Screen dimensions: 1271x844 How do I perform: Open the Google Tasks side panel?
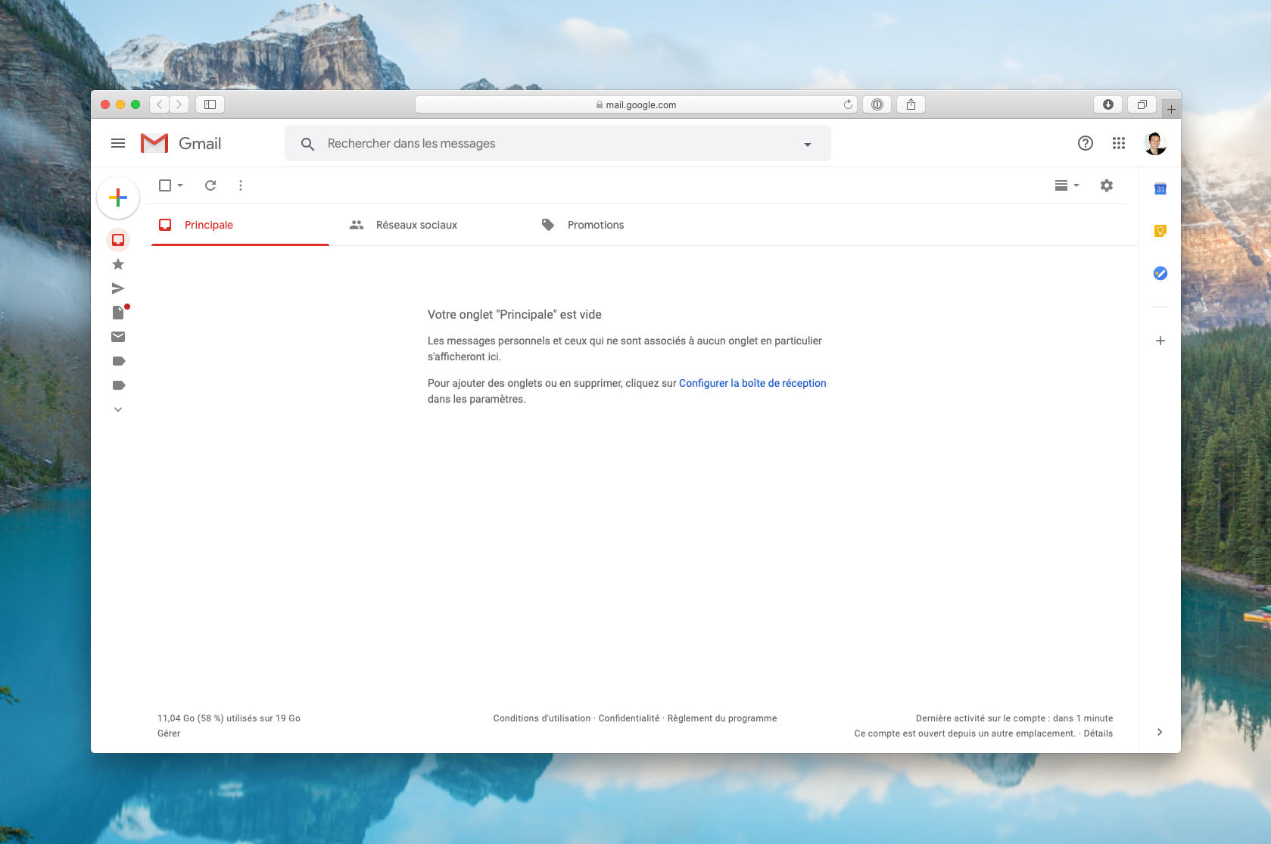[x=1160, y=273]
